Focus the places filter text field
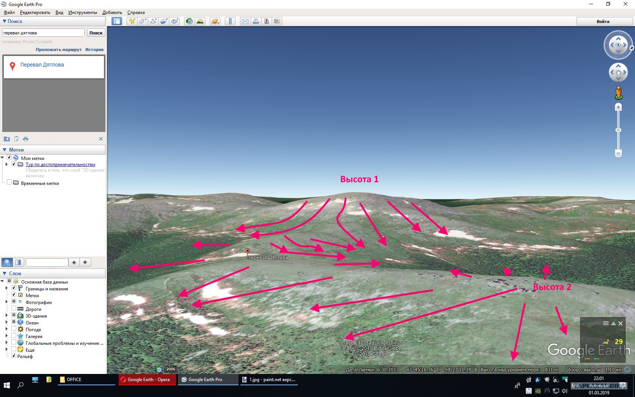This screenshot has width=635, height=397. click(47, 262)
